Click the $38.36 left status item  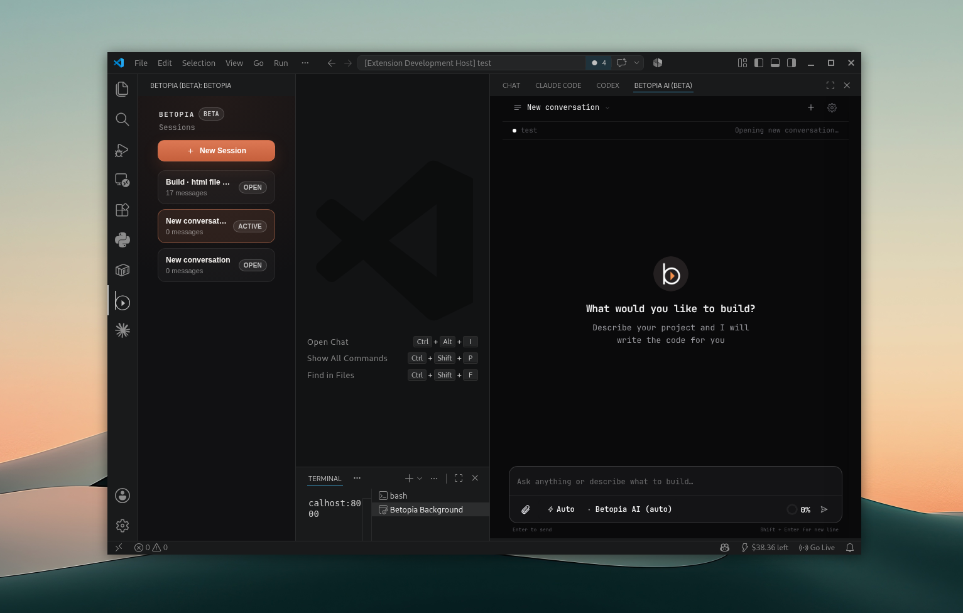[x=764, y=548]
